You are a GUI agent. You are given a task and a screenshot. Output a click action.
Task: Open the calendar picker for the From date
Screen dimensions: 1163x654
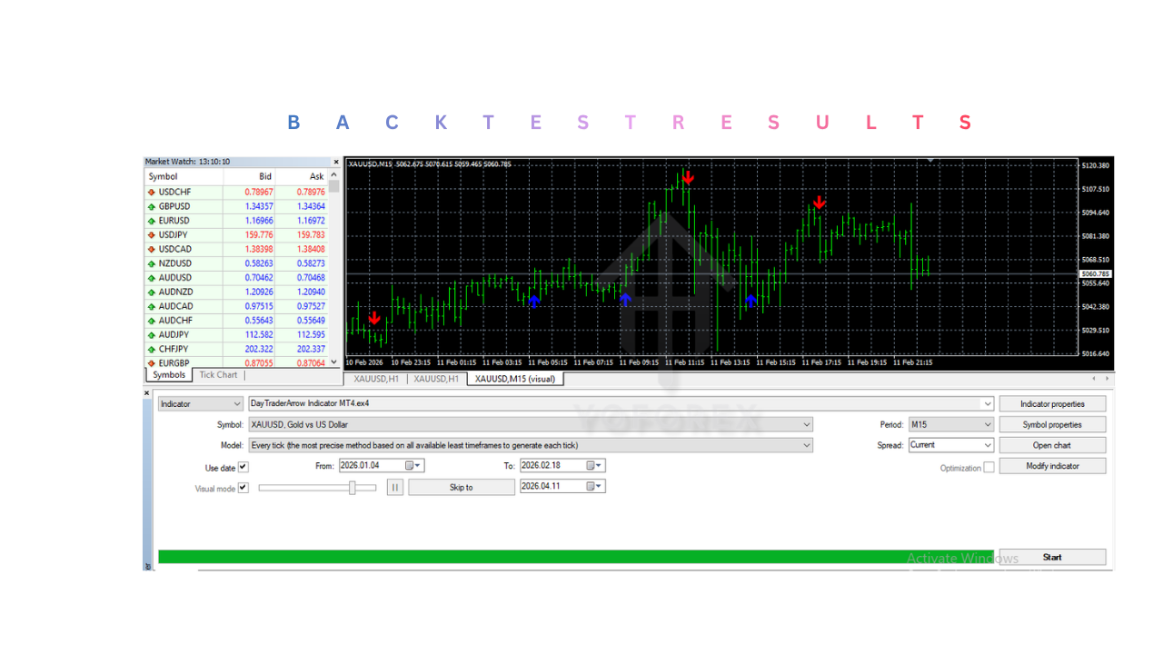pos(415,464)
